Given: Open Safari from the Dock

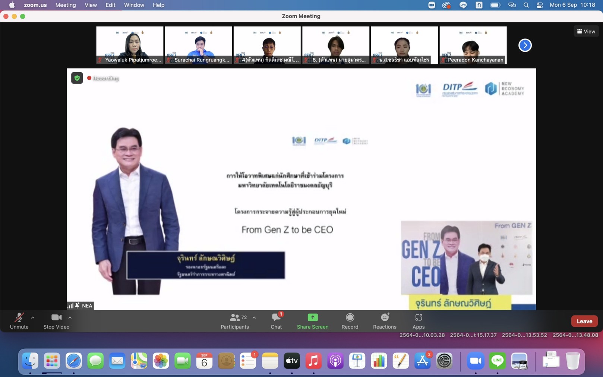Looking at the screenshot, I should coord(74,361).
